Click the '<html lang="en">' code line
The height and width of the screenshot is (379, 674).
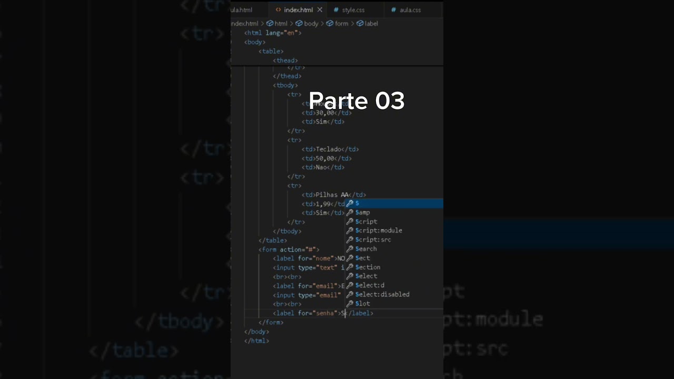click(273, 33)
